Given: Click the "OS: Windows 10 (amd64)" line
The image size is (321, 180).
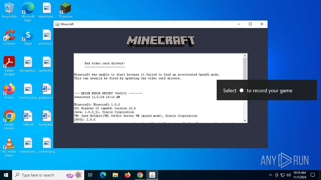Looking at the screenshot, I should (105, 108).
